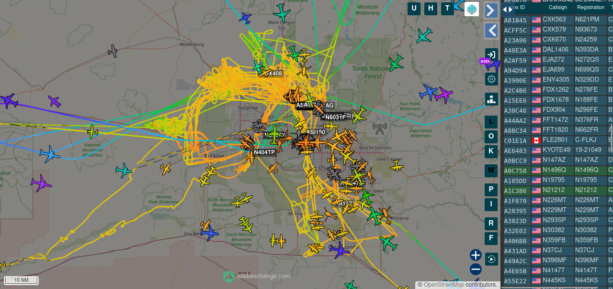613x289 pixels.
Task: Click the sidebar width double-arrow handle
Action: [x=507, y=9]
